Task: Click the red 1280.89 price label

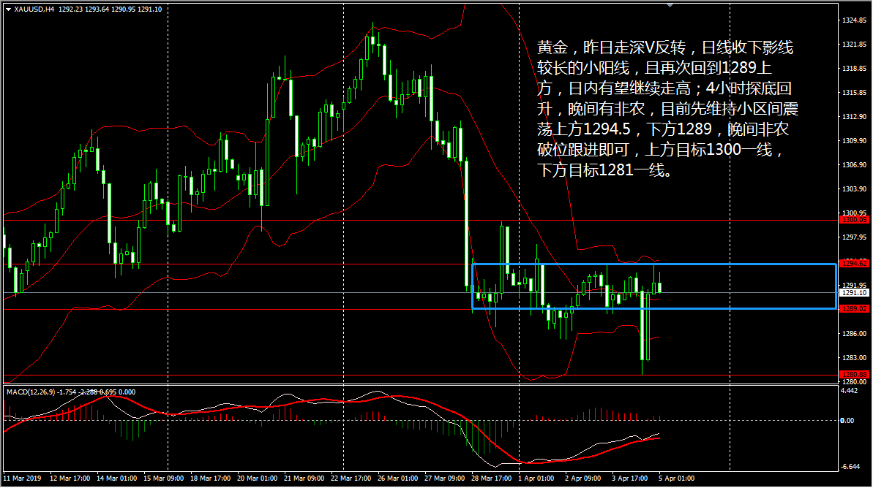Action: 855,375
